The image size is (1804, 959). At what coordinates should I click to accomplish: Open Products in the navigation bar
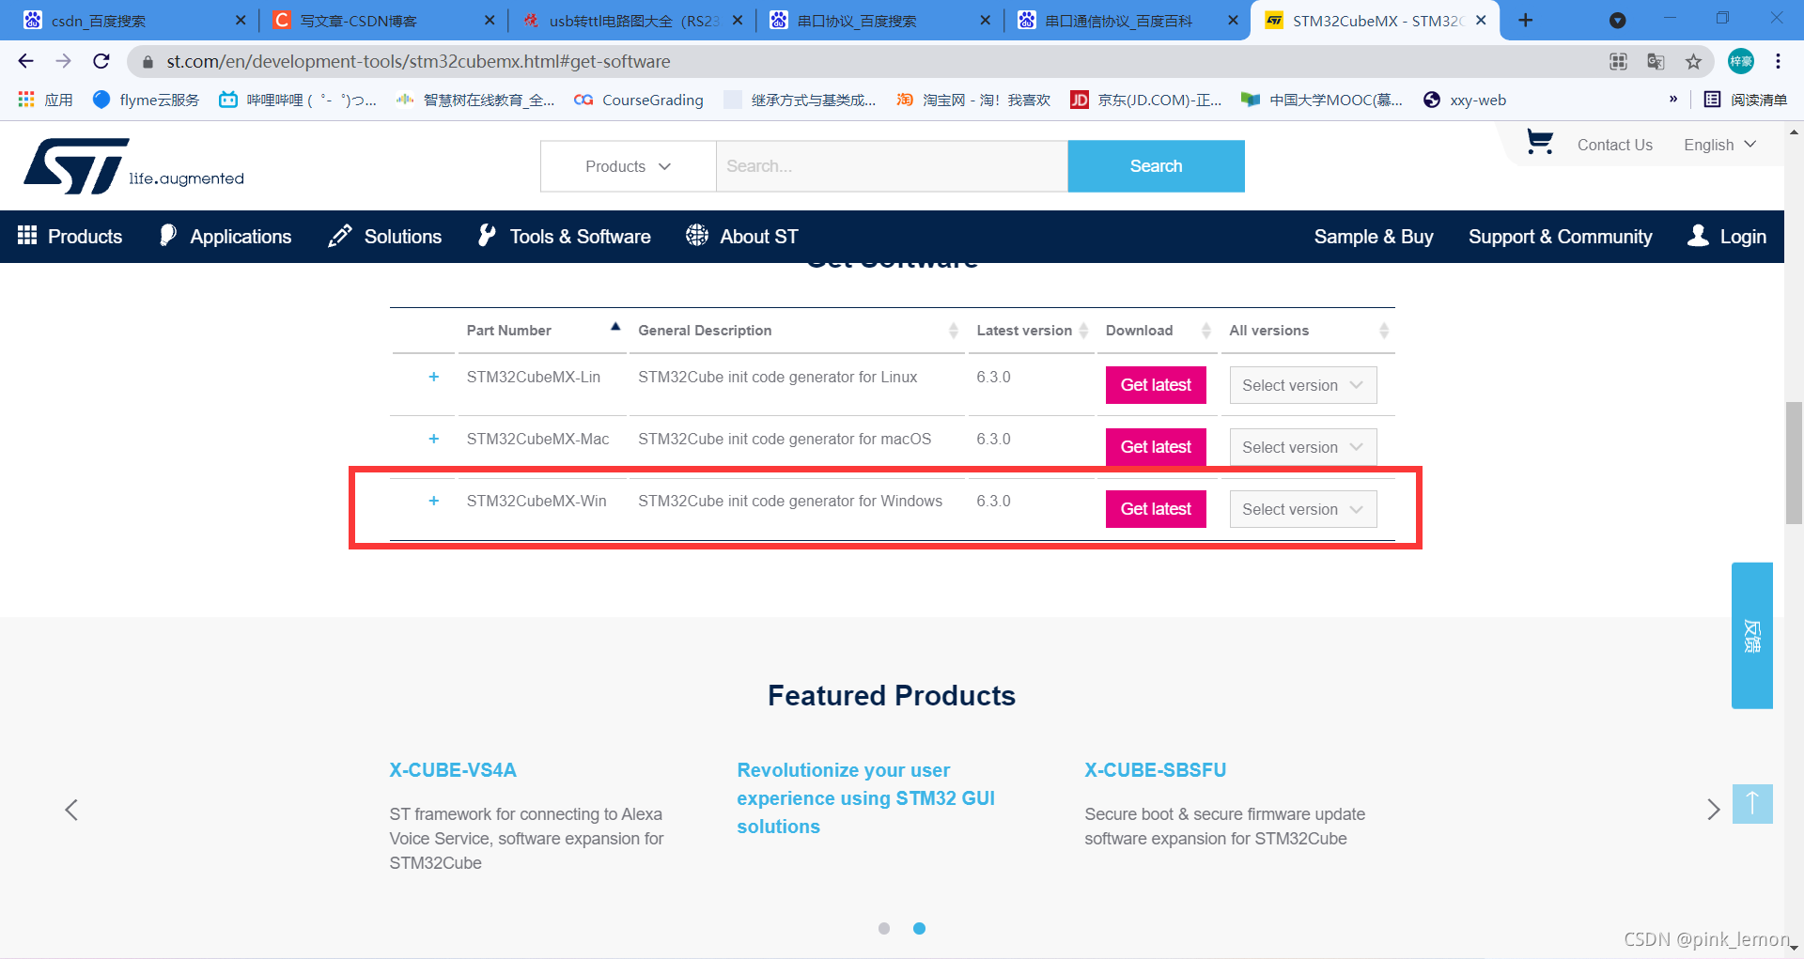point(70,237)
